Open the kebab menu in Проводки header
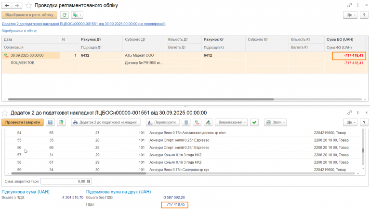Image resolution: width=370 pixels, height=209 pixels. pos(358,5)
